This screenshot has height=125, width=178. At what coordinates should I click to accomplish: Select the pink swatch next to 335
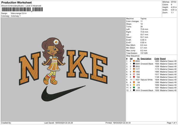(134, 74)
